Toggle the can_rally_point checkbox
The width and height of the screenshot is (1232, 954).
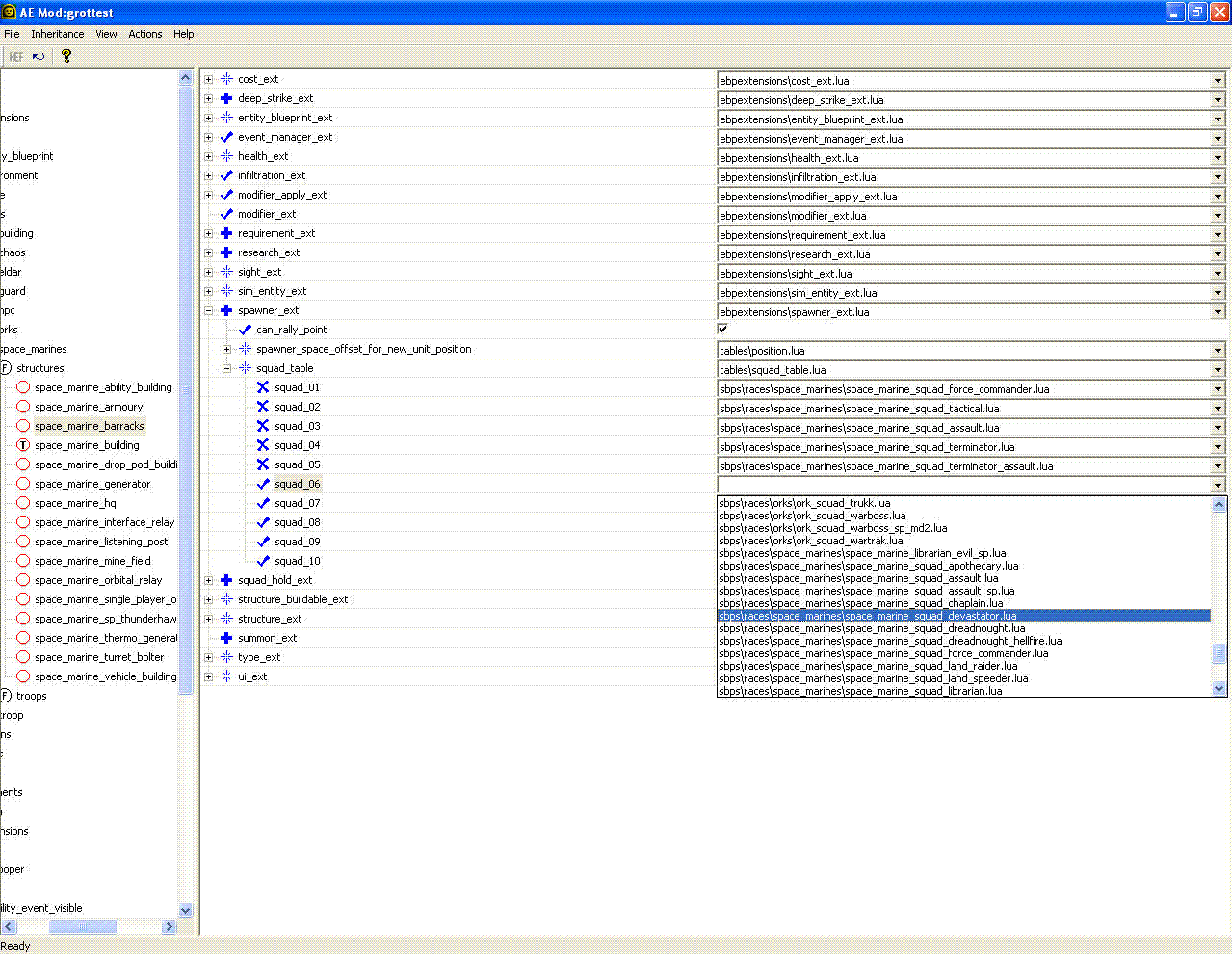(722, 329)
